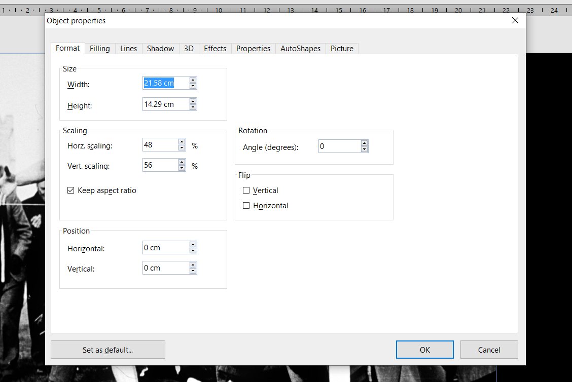
Task: Open the Shadow tab
Action: pos(160,49)
